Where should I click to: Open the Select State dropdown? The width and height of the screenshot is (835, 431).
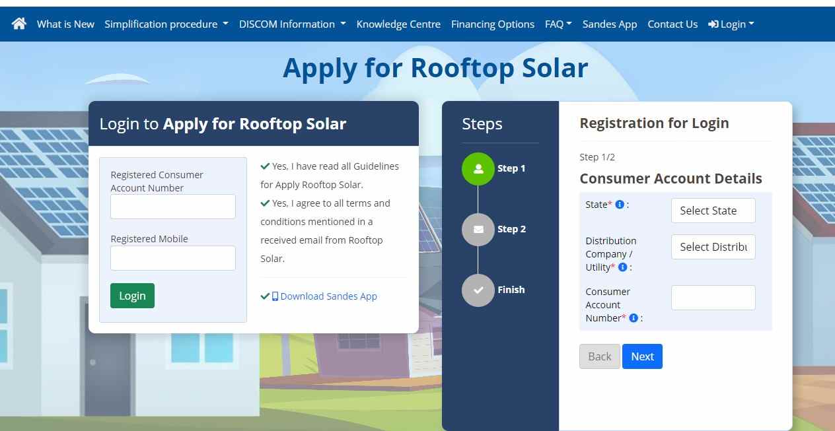(x=713, y=211)
